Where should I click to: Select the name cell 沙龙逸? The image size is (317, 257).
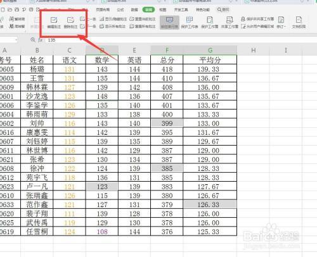coord(37,96)
